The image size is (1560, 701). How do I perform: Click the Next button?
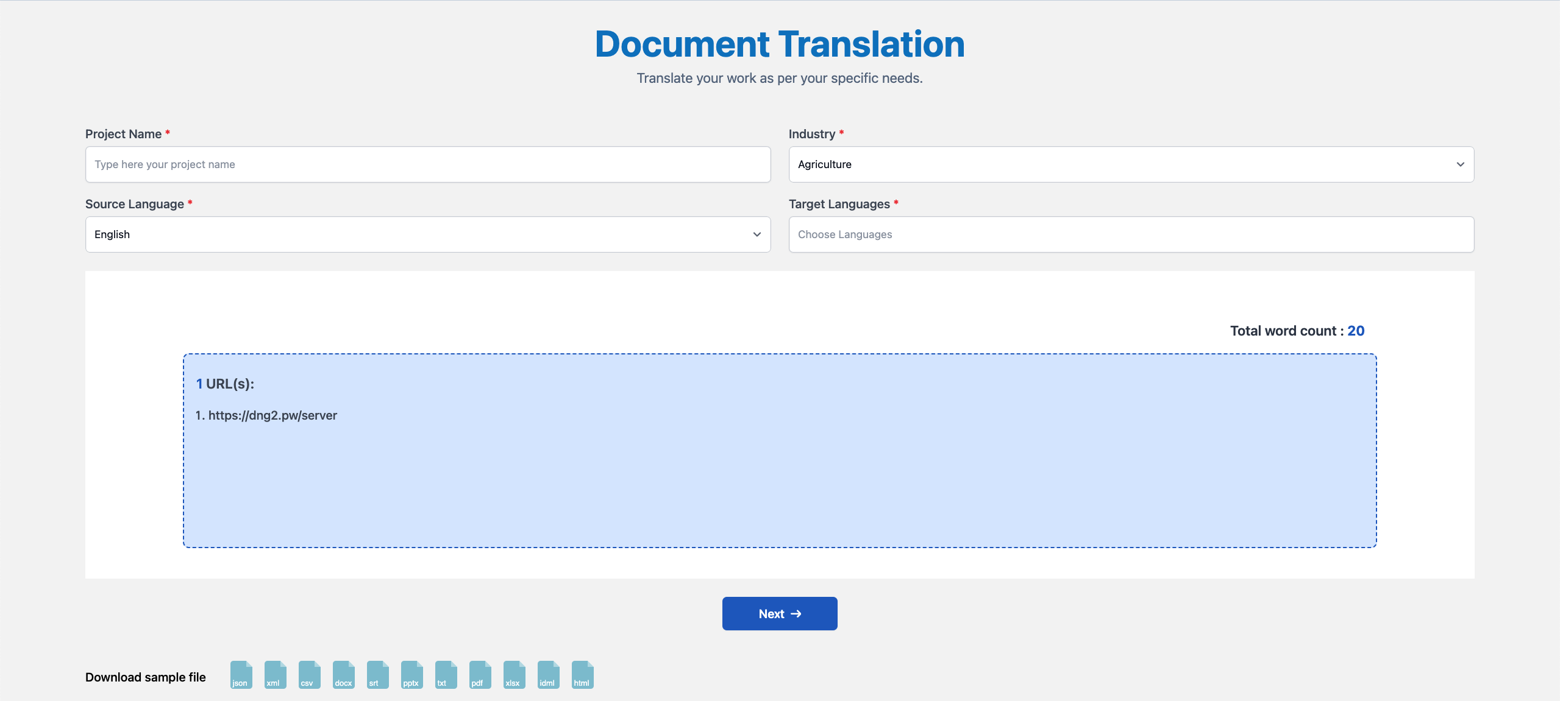coord(780,613)
